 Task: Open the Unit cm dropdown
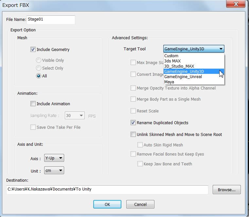(54, 171)
